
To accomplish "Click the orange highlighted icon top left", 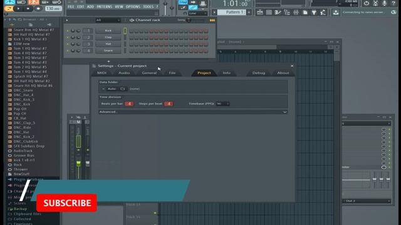I will tap(33, 2).
